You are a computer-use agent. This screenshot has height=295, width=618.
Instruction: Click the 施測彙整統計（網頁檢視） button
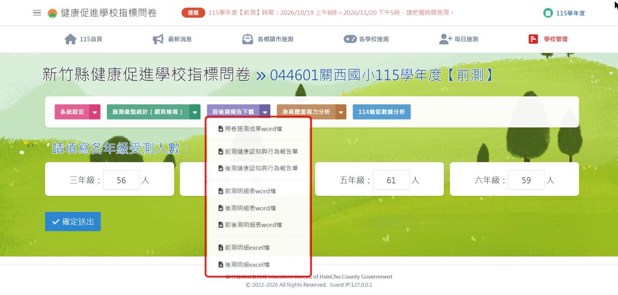148,112
